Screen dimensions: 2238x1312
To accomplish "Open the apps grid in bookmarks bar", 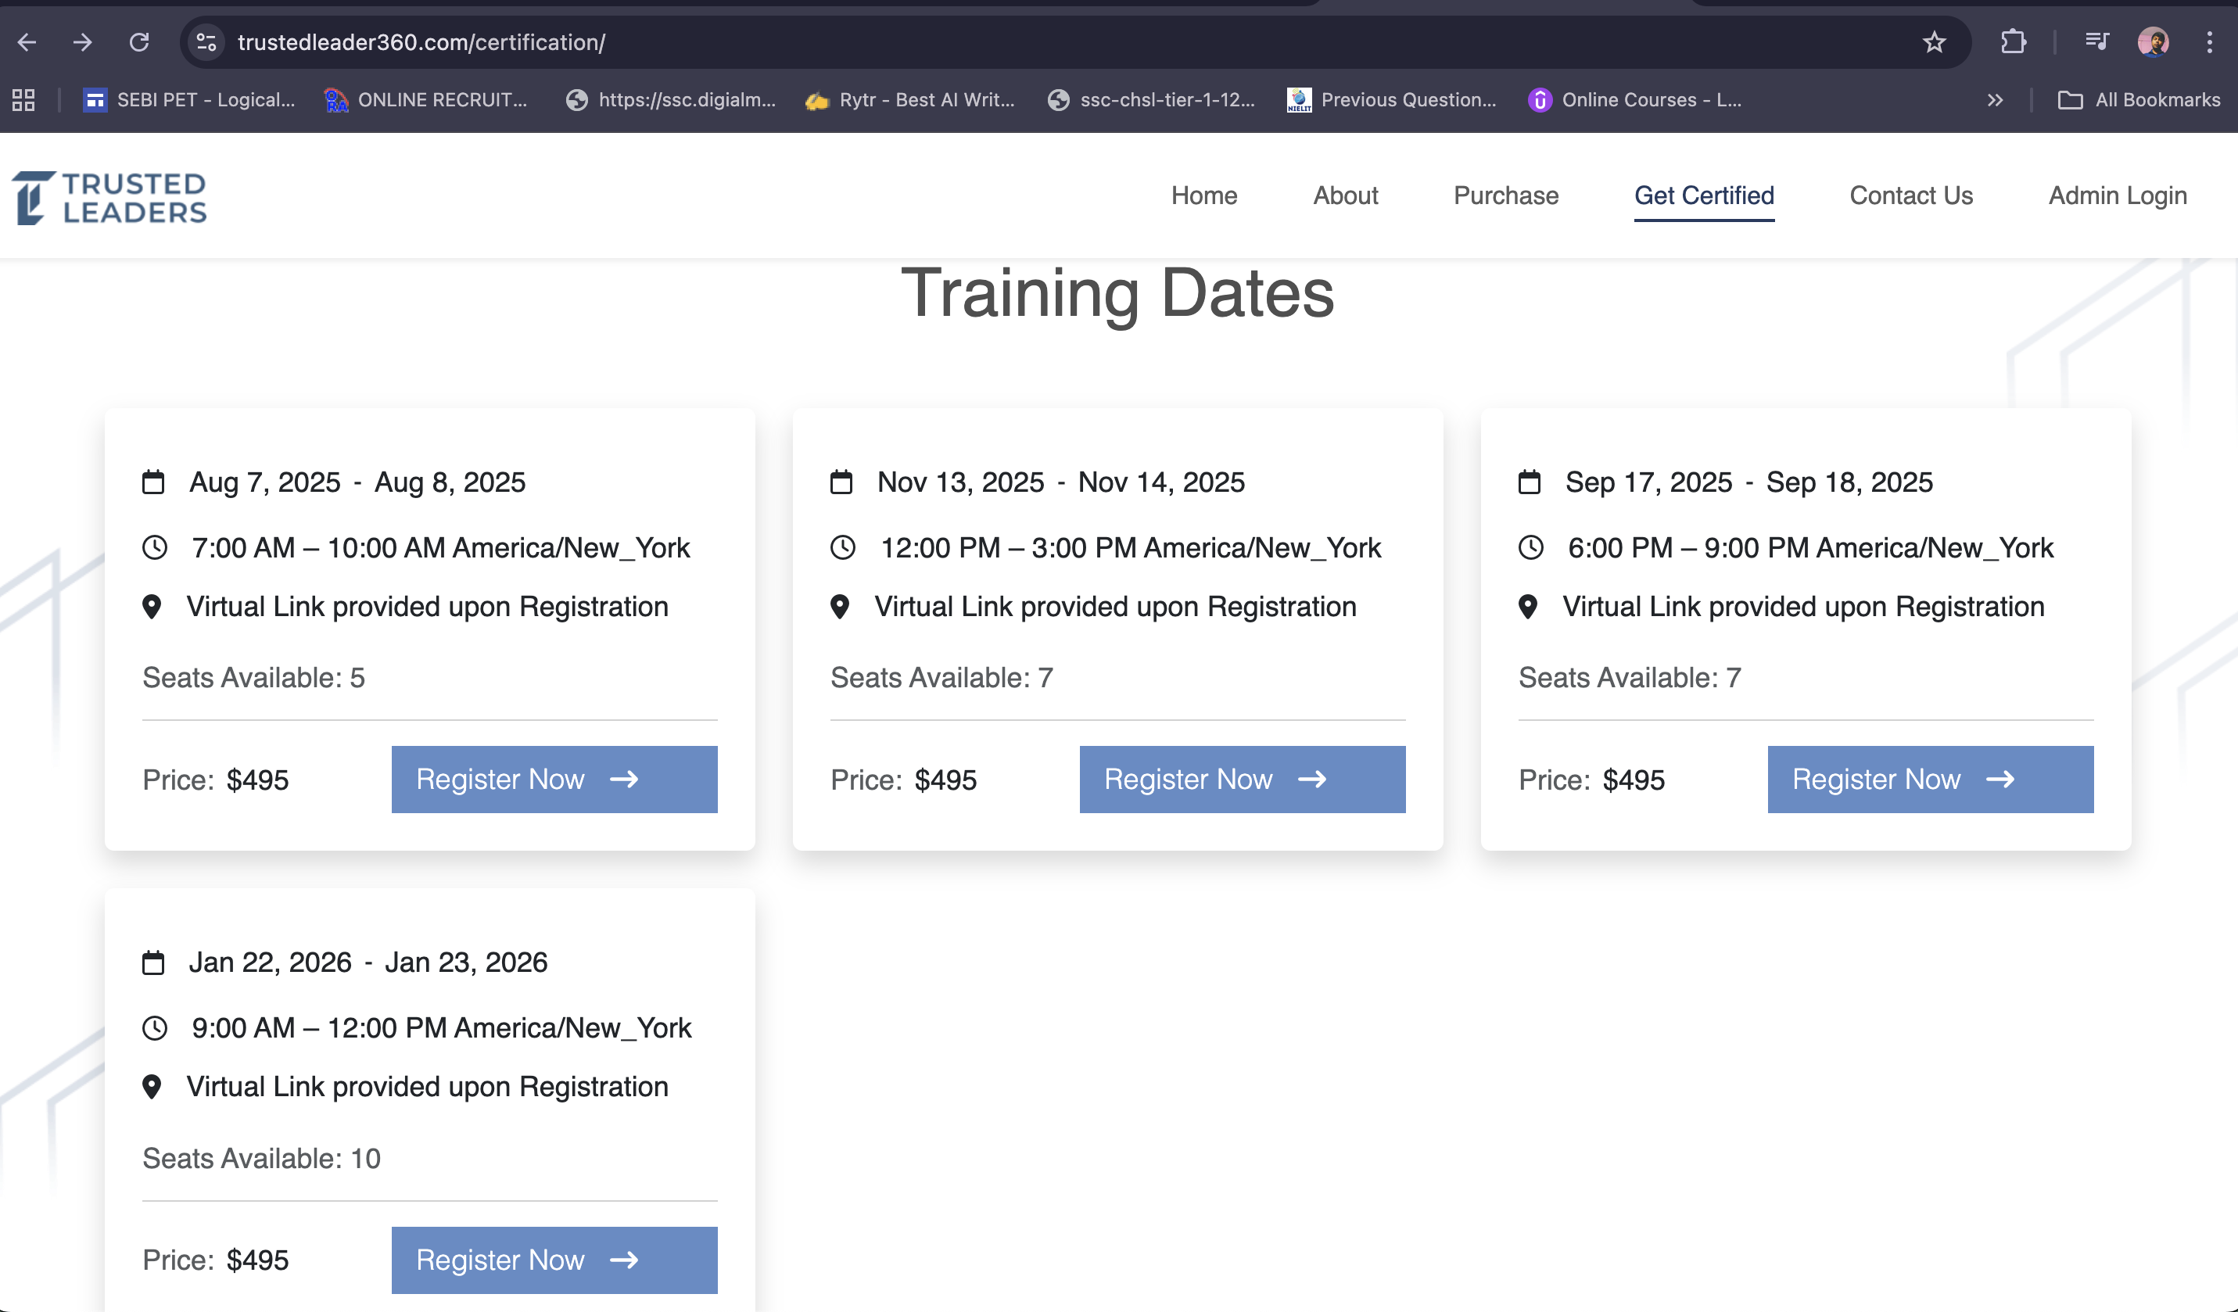I will pos(24,99).
